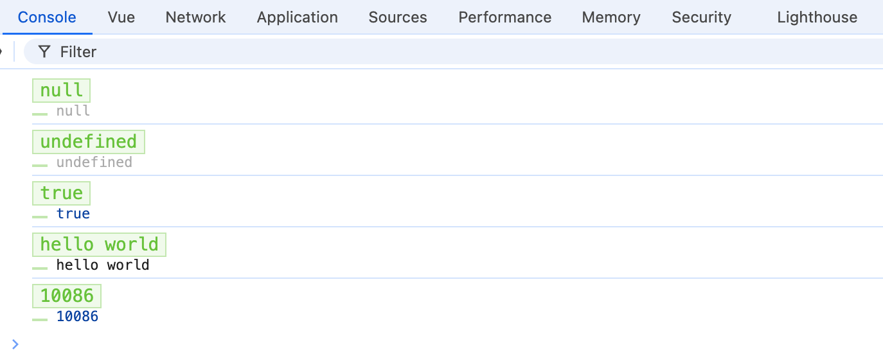The width and height of the screenshot is (883, 352).
Task: Click the blue 'true' logged value
Action: pyautogui.click(x=73, y=213)
